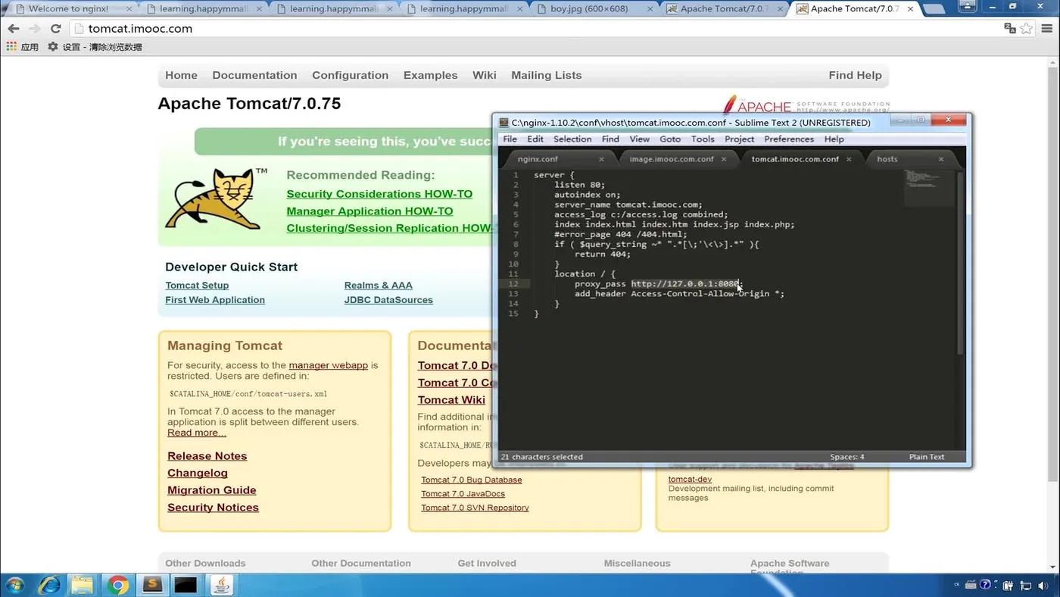The width and height of the screenshot is (1060, 597).
Task: Open Examples in Tomcat nav bar
Action: point(430,76)
